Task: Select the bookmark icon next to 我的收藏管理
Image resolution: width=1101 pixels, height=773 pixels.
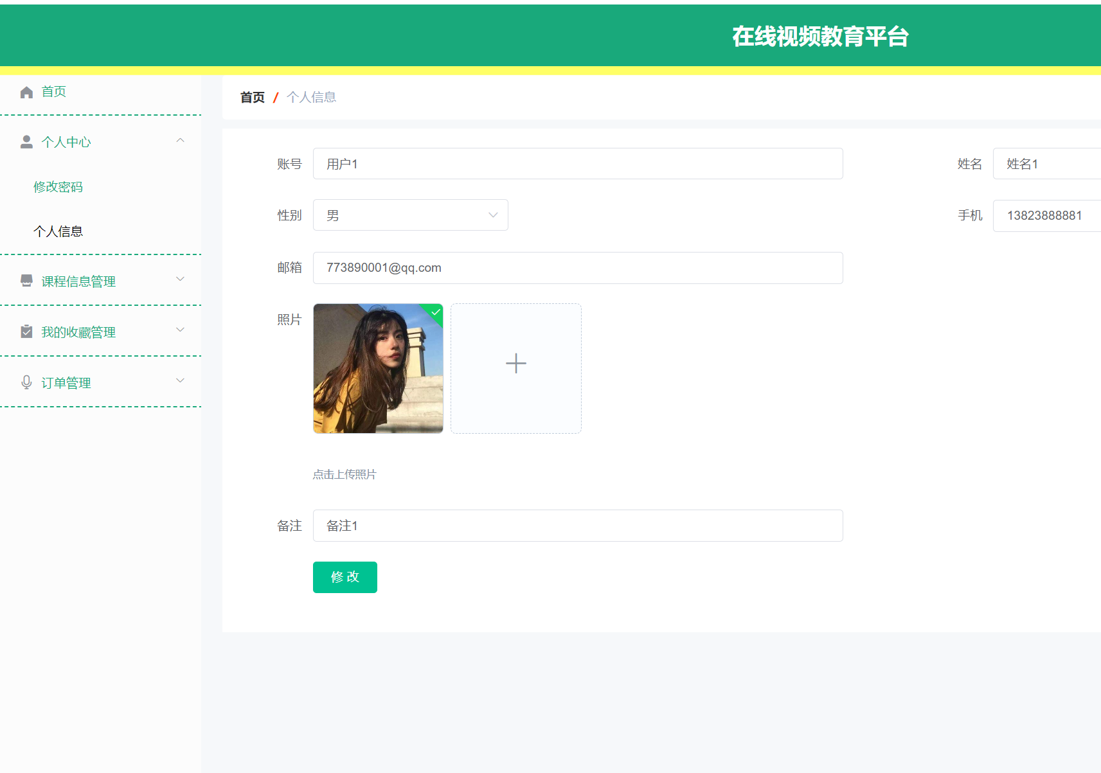Action: pos(26,331)
